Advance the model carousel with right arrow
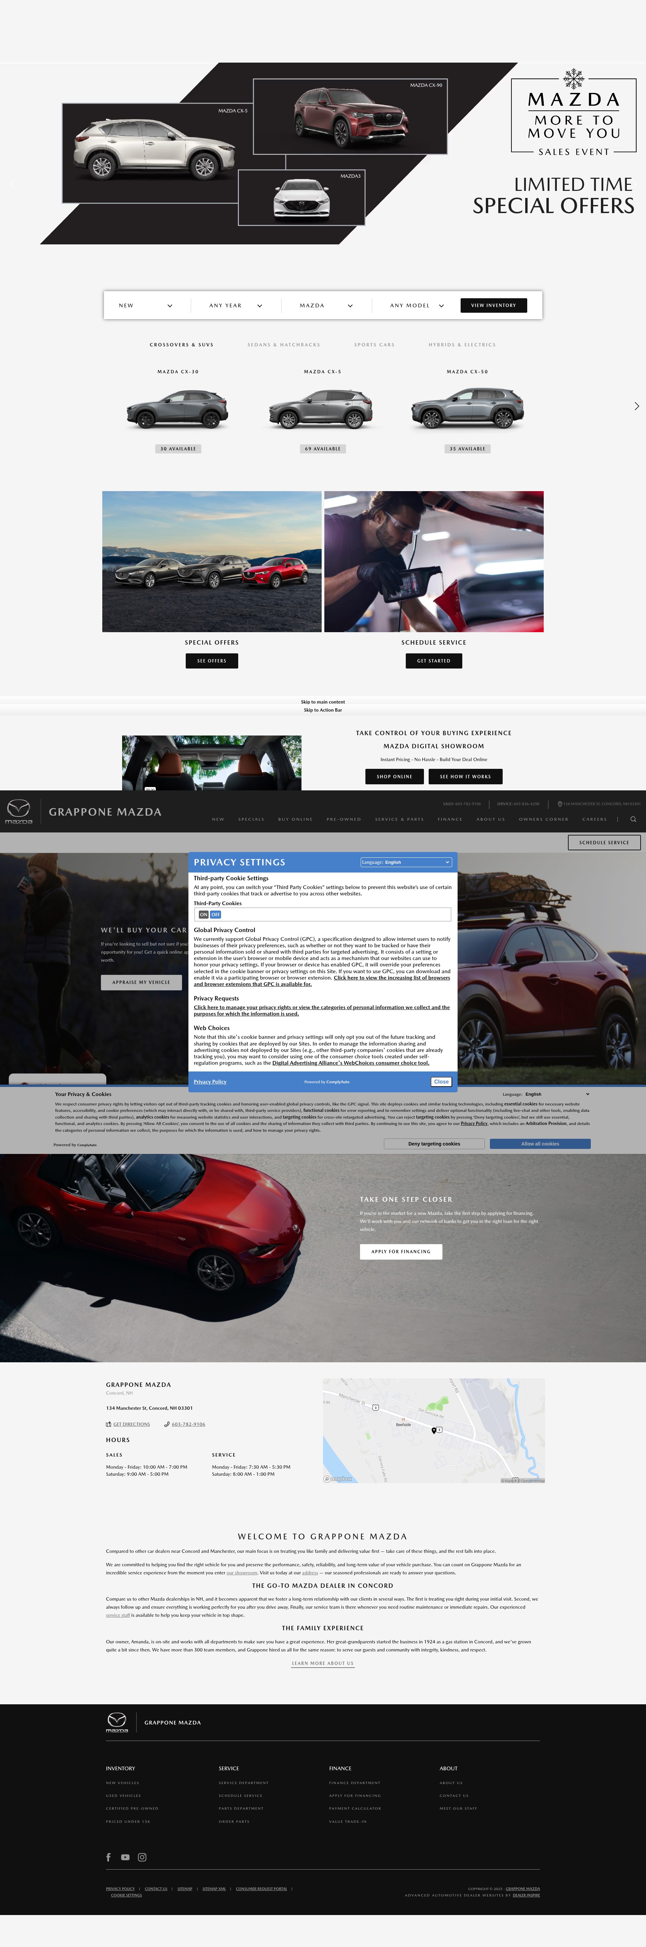 [x=636, y=406]
